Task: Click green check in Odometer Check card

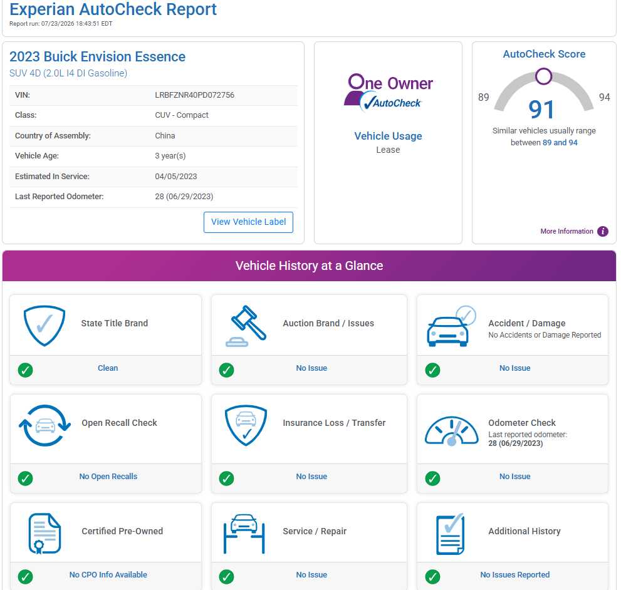Action: (432, 479)
